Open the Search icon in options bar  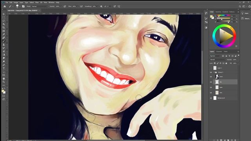coord(240,6)
